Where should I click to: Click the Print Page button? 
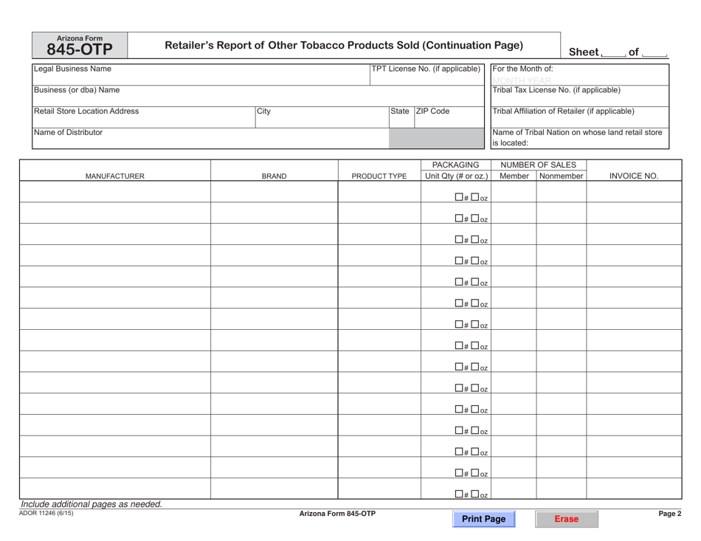(x=483, y=519)
